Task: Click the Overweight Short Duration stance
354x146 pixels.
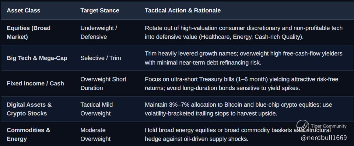Action: [103, 83]
